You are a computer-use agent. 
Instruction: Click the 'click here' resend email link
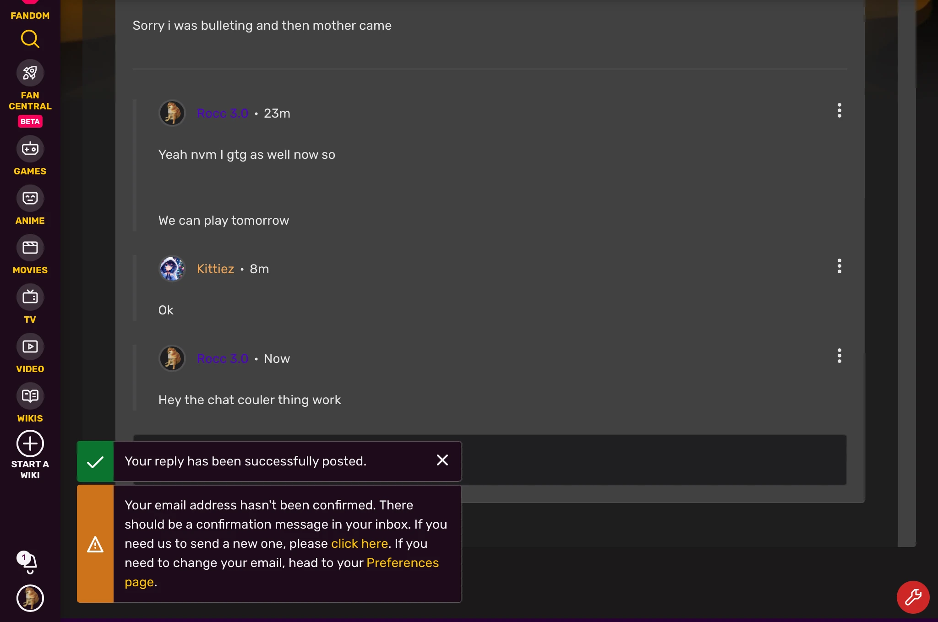pos(360,543)
